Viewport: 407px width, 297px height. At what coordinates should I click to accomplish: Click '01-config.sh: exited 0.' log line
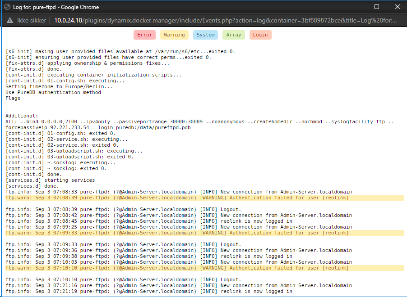click(x=60, y=133)
